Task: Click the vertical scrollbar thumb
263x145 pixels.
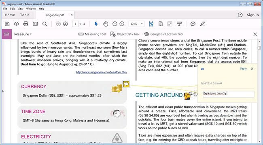Action: point(259,48)
